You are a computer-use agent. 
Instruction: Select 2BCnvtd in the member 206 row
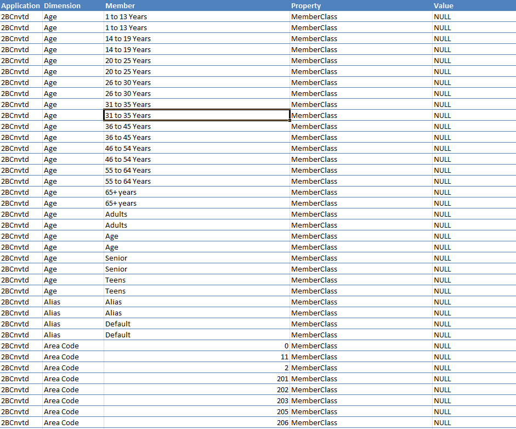21,423
